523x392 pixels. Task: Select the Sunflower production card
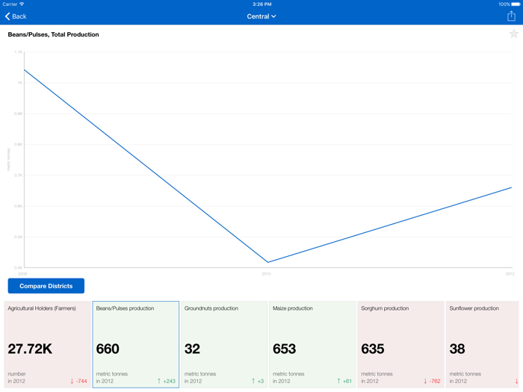click(483, 344)
